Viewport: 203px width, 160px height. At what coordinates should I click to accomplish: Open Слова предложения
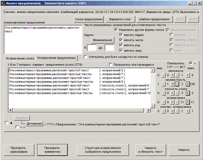click(x=89, y=19)
